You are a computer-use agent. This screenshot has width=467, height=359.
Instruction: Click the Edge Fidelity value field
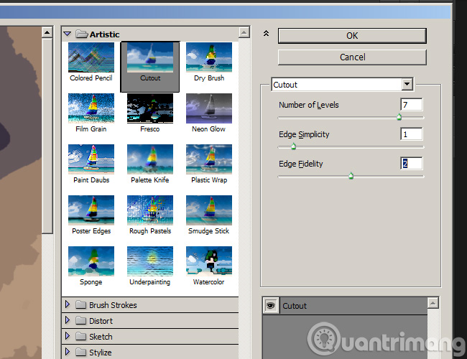(411, 164)
